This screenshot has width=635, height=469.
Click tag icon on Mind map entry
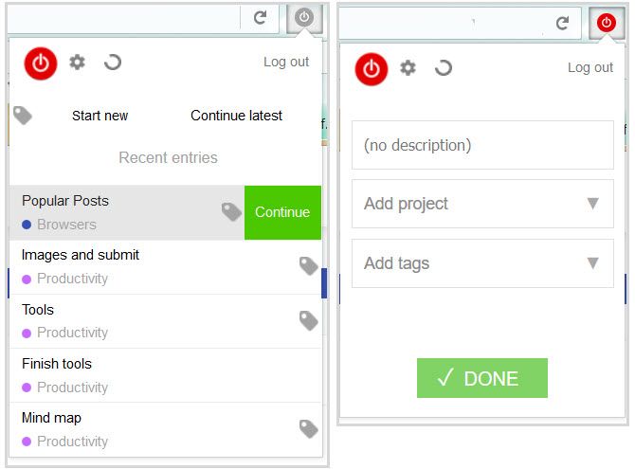point(308,429)
